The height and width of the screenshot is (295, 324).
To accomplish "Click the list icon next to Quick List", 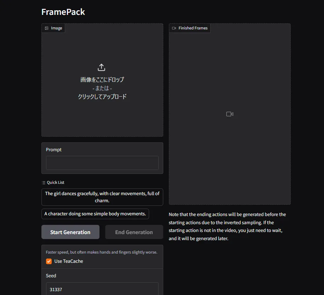I will pos(44,182).
